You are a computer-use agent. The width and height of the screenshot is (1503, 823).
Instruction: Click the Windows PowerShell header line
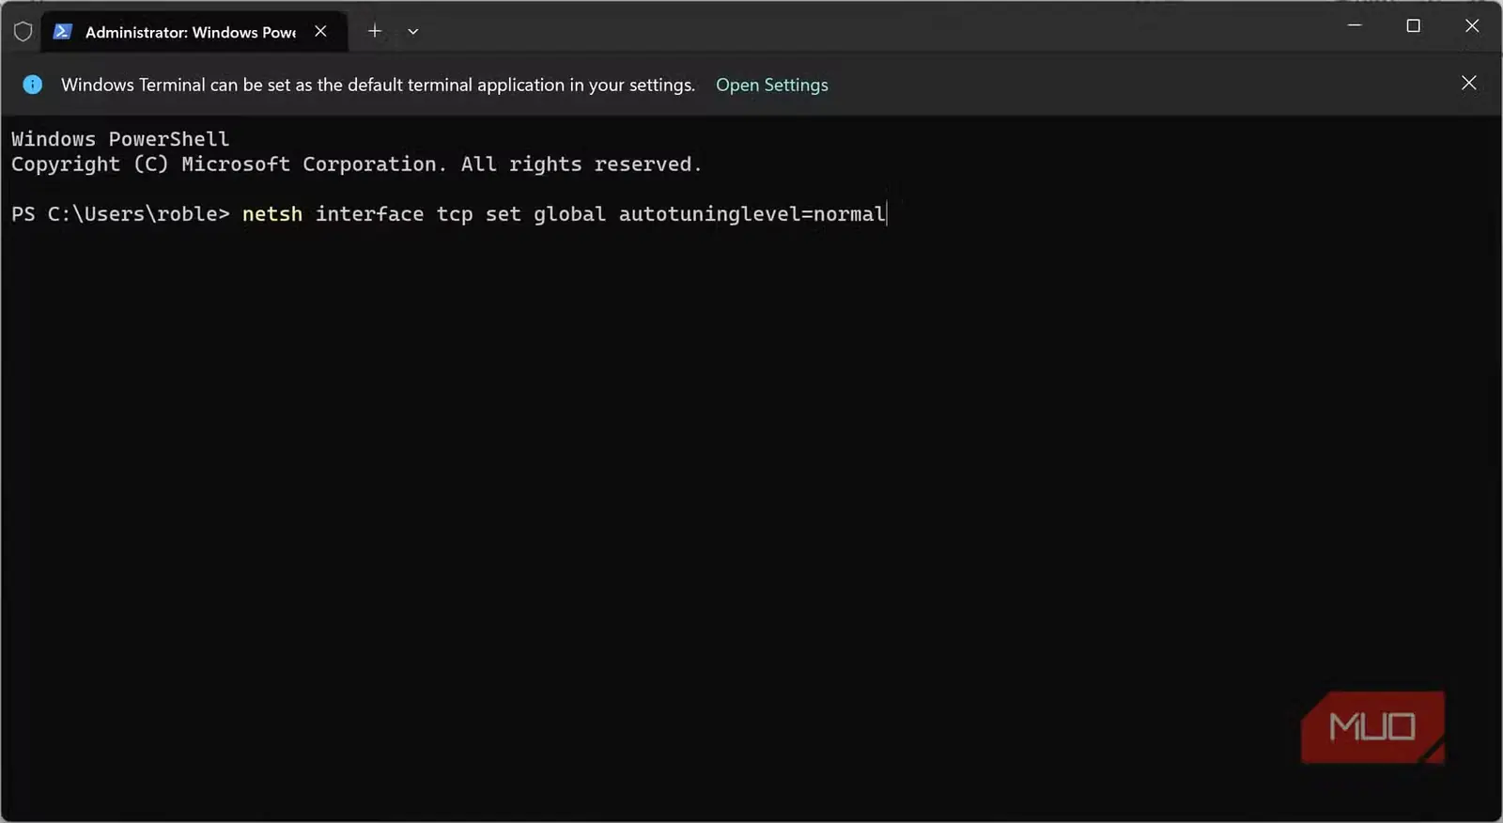click(120, 139)
